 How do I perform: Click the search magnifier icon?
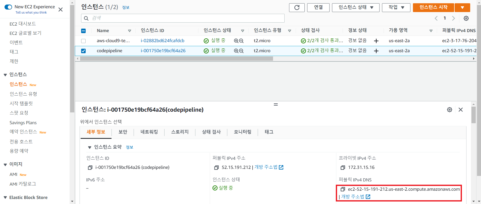[x=86, y=18]
